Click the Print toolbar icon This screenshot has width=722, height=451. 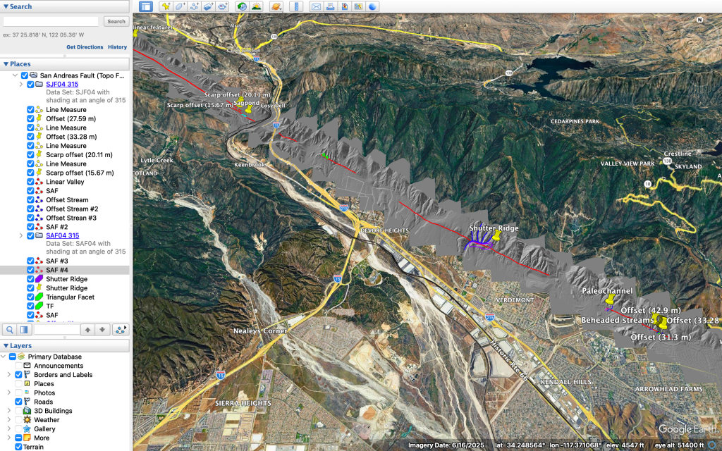[330, 6]
